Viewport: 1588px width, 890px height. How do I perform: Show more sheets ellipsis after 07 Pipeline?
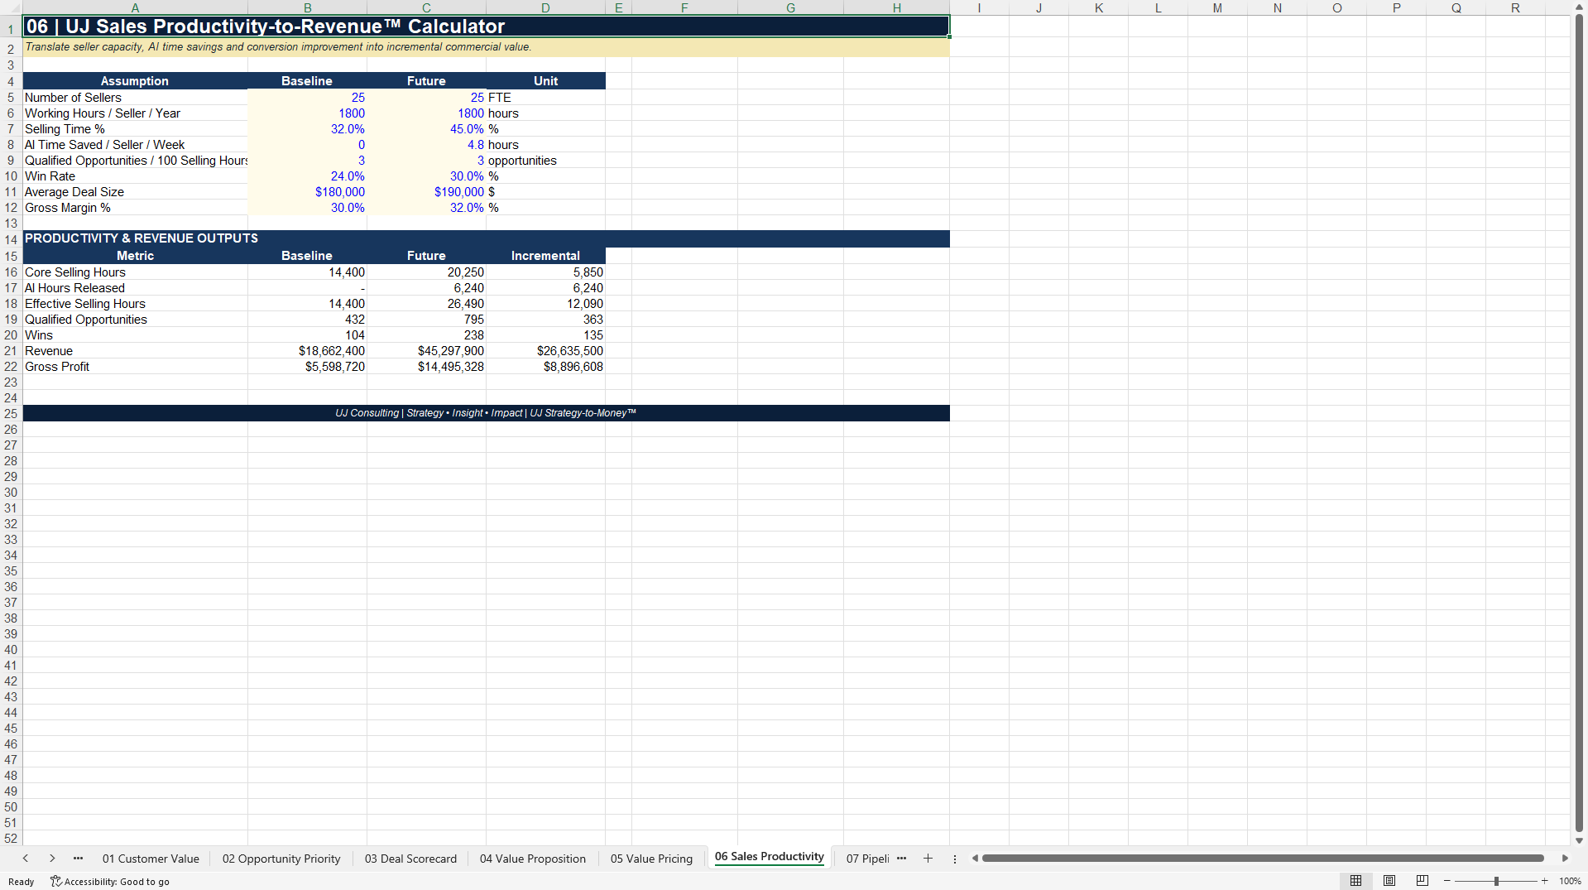(901, 859)
